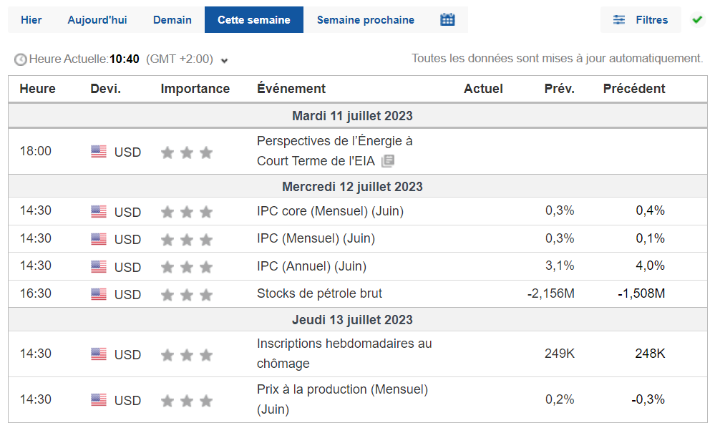Click the US flag on Stocks de pétrole brut
The width and height of the screenshot is (715, 428).
pos(99,293)
